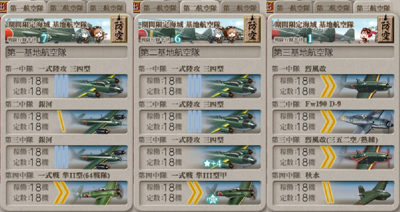Open second air base 第二中隊 一式陸攻 slot

pos(200,122)
